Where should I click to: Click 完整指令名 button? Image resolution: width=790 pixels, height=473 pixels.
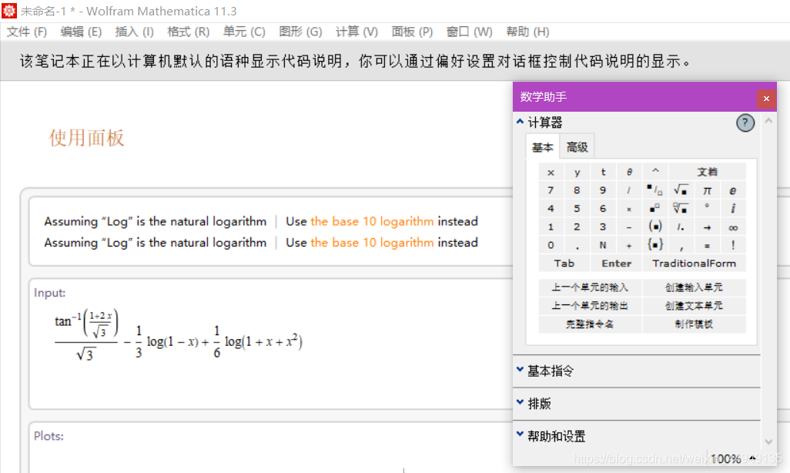click(590, 324)
